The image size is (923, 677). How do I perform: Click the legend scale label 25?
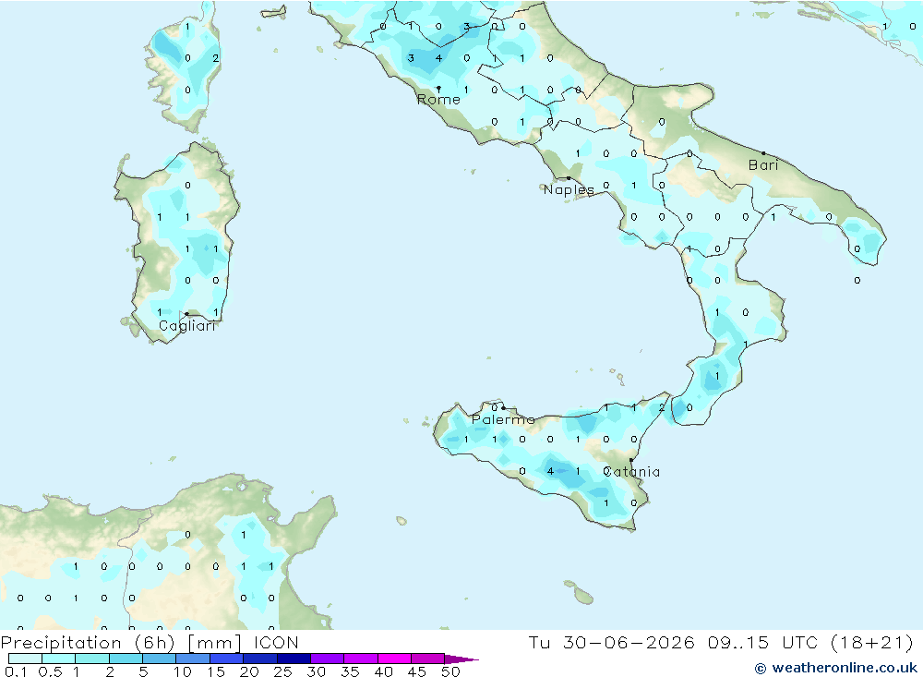tap(283, 671)
